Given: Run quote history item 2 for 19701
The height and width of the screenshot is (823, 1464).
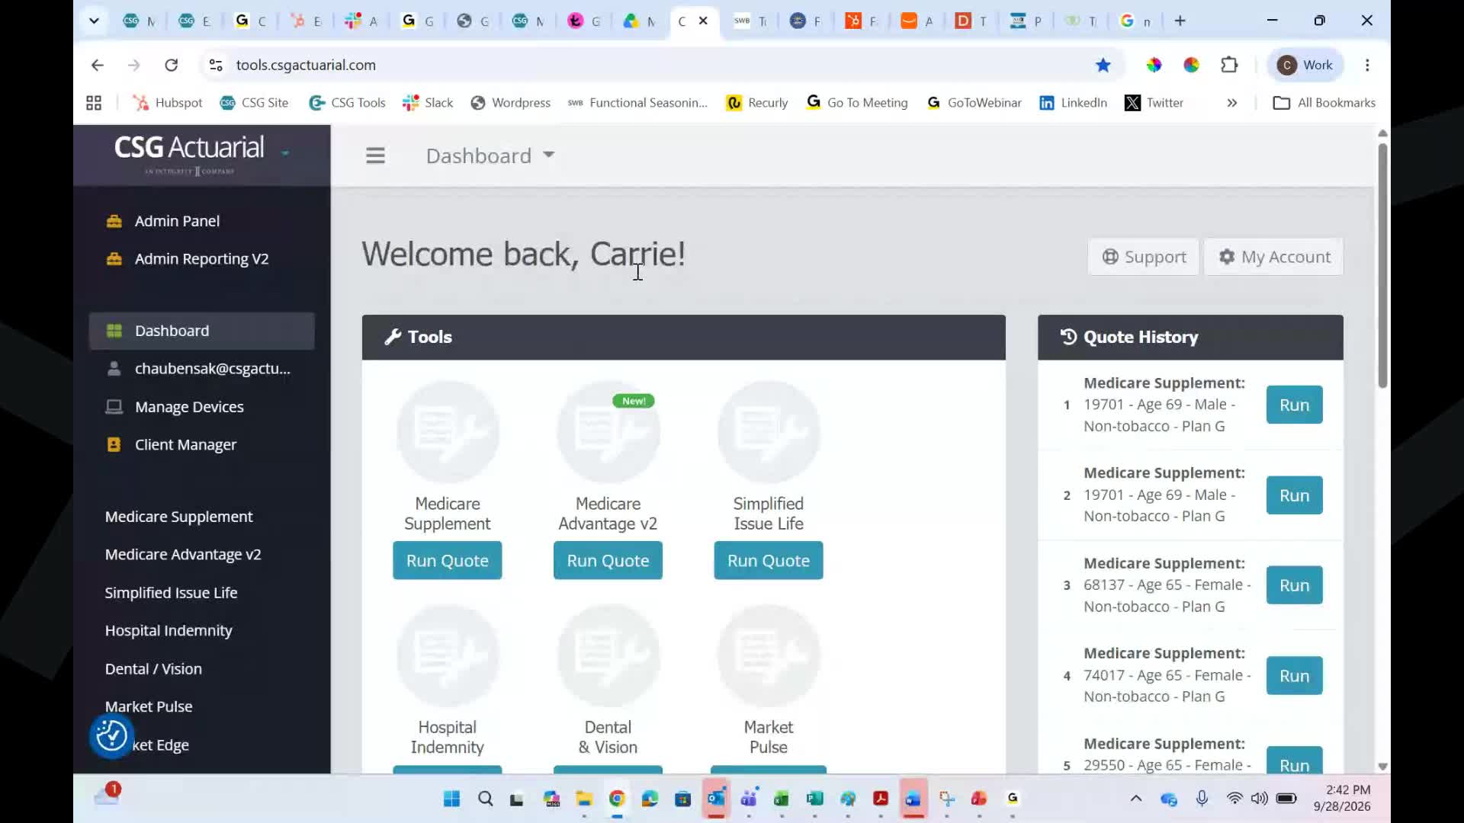Looking at the screenshot, I should (1294, 495).
